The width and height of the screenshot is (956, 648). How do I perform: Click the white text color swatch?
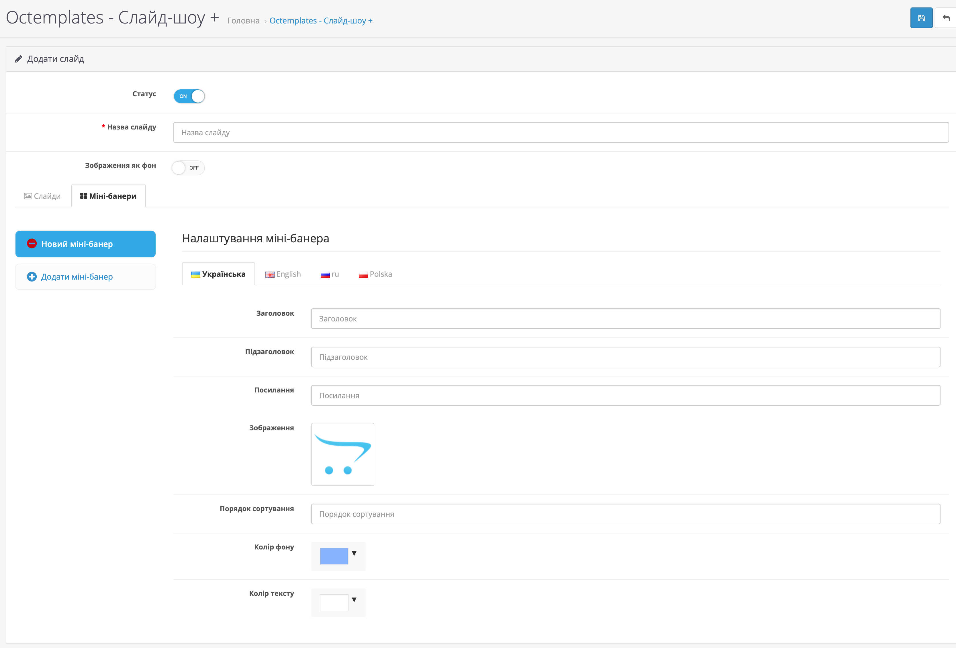(334, 602)
